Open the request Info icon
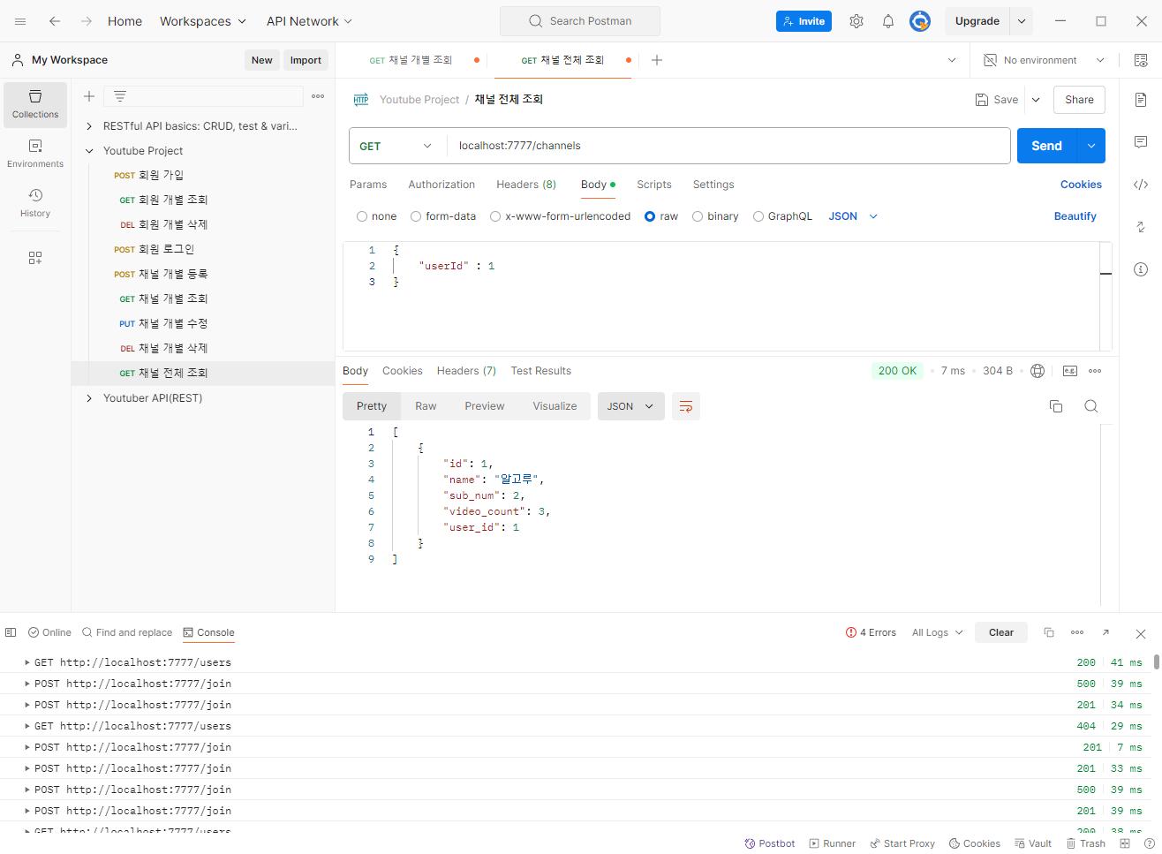Screen dimensions: 1162x854 coord(1141,269)
